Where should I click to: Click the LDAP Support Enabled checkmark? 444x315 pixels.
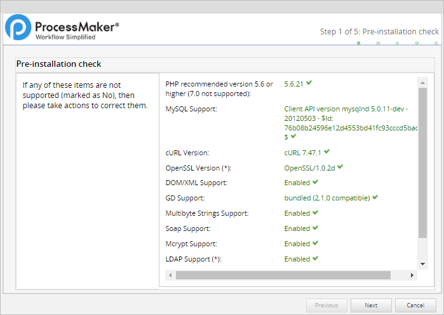point(315,258)
